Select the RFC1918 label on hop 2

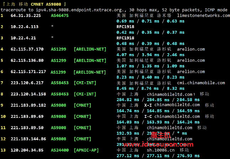(x=125, y=27)
